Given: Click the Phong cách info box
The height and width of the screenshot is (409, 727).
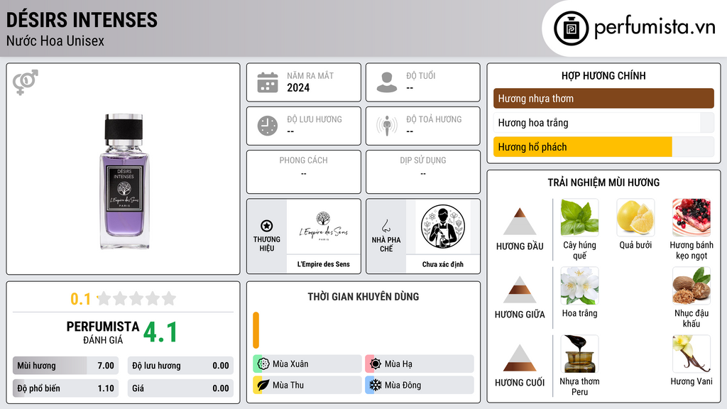Looking at the screenshot, I should [x=304, y=172].
